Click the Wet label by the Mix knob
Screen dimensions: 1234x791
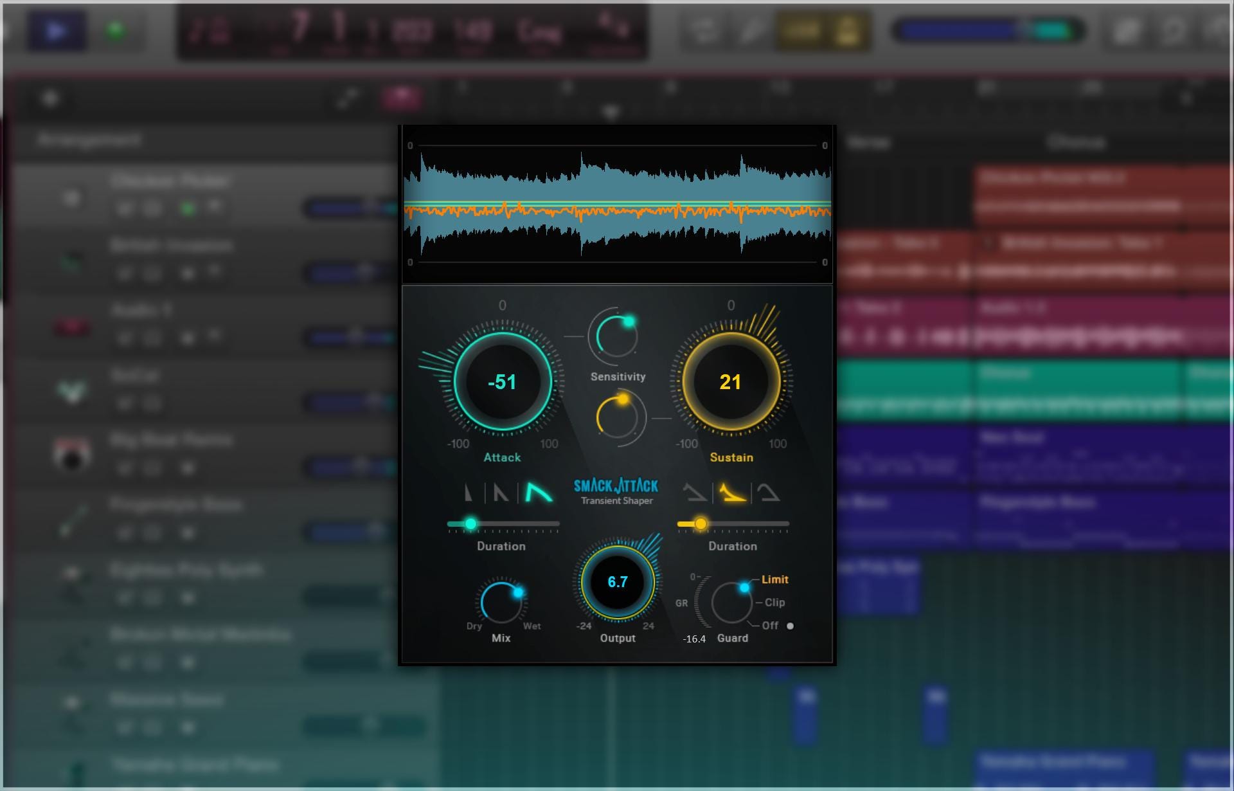532,626
